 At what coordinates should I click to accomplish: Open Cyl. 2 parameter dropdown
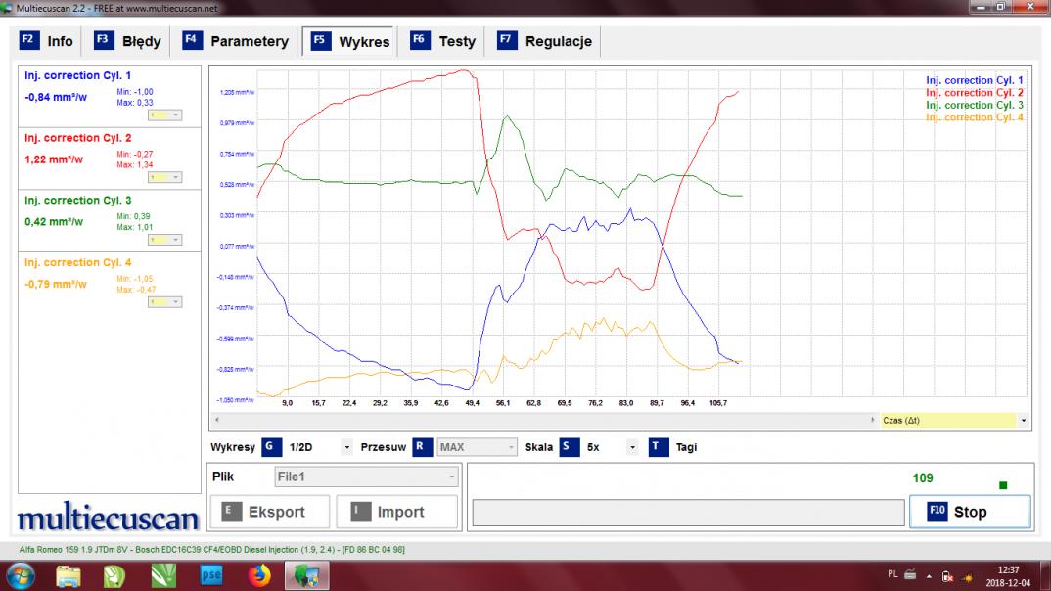[x=164, y=177]
